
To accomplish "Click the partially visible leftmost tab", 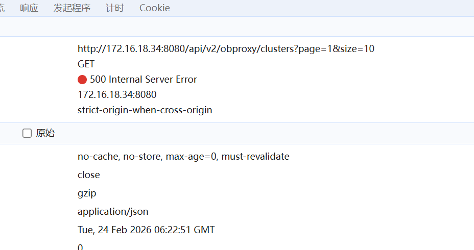I will 2,8.
